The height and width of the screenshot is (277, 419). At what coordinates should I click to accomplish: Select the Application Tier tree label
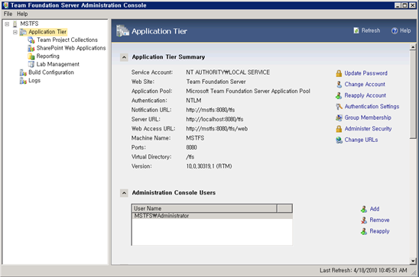pos(47,32)
